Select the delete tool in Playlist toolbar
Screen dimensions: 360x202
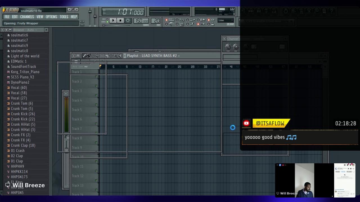point(93,56)
